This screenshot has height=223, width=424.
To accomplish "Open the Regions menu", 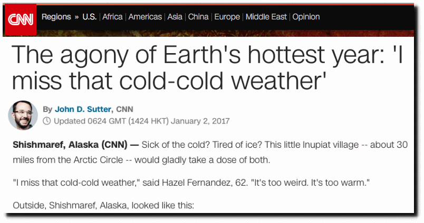I will click(56, 17).
